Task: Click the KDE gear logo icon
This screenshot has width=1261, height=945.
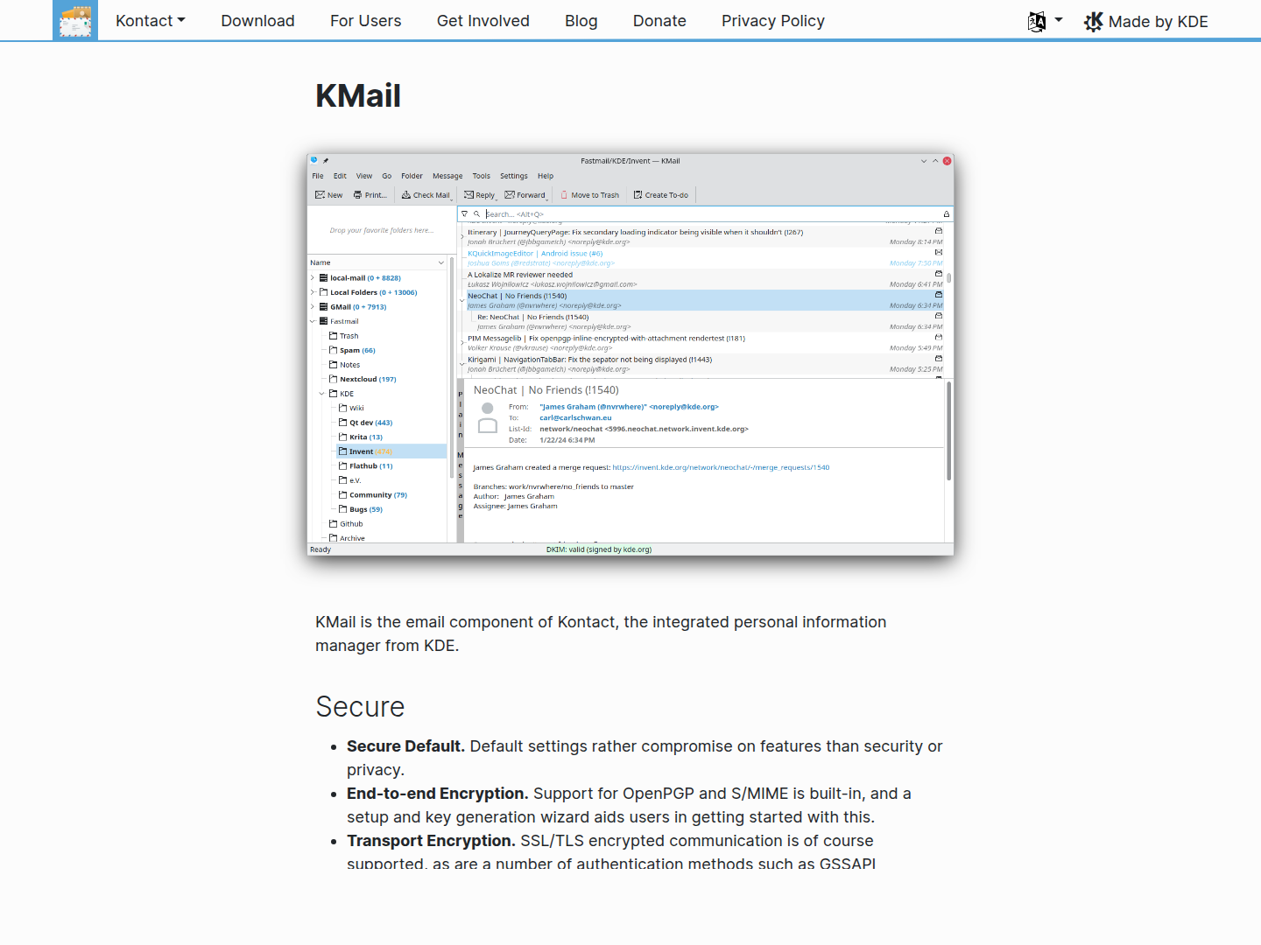Action: pyautogui.click(x=1094, y=22)
